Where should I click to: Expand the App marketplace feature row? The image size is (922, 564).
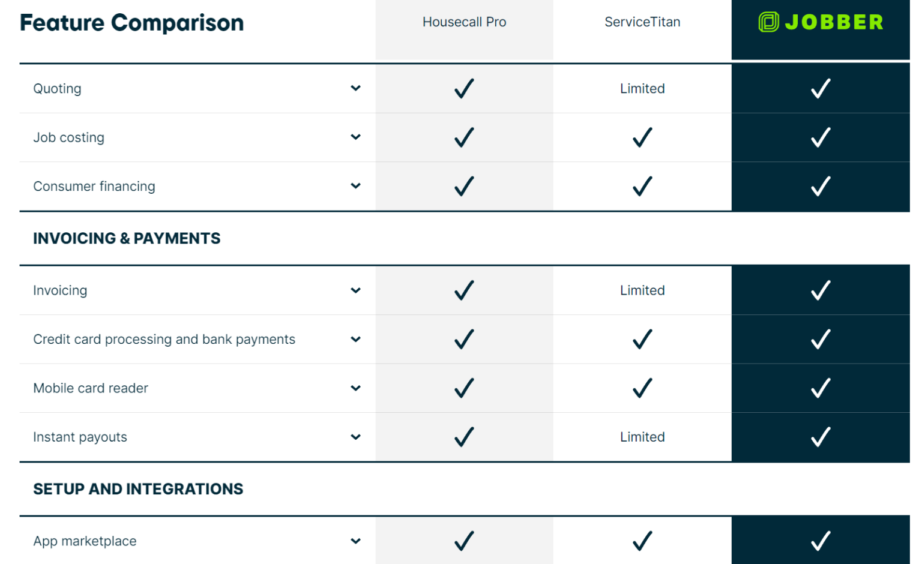point(355,541)
